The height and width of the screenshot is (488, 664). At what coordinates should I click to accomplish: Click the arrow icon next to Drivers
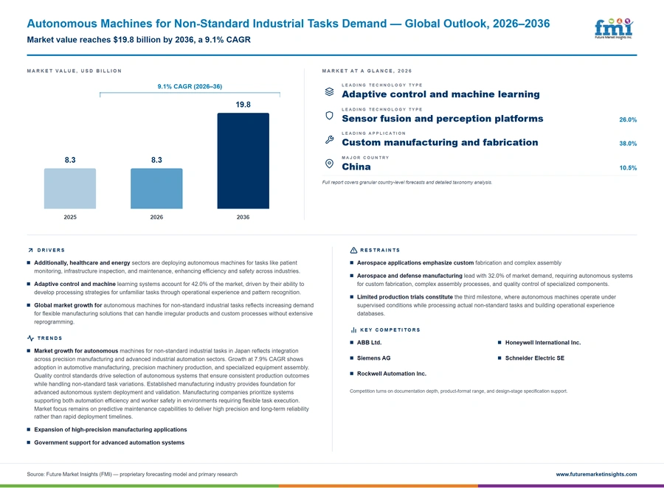click(x=30, y=250)
